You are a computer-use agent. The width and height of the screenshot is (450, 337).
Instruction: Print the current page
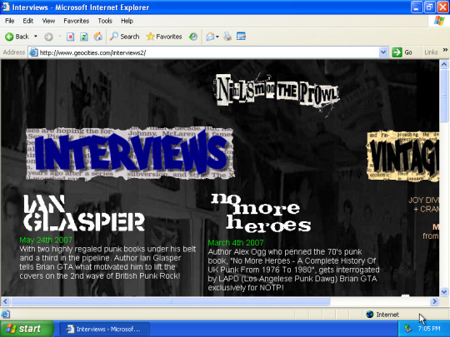pos(227,37)
